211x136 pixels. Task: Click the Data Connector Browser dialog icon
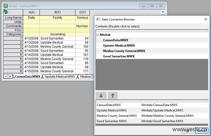98,19
